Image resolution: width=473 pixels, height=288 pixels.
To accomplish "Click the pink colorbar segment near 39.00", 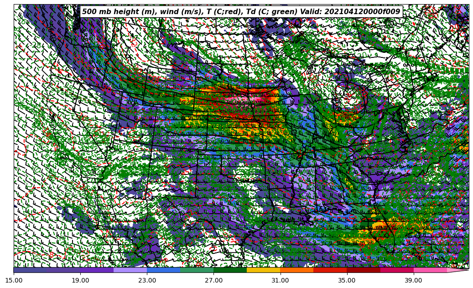I will coord(430,270).
